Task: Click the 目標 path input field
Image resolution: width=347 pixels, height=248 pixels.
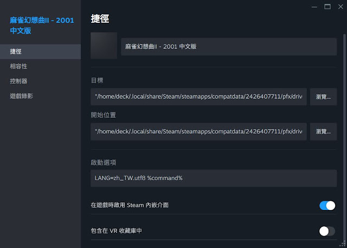Action: 198,97
